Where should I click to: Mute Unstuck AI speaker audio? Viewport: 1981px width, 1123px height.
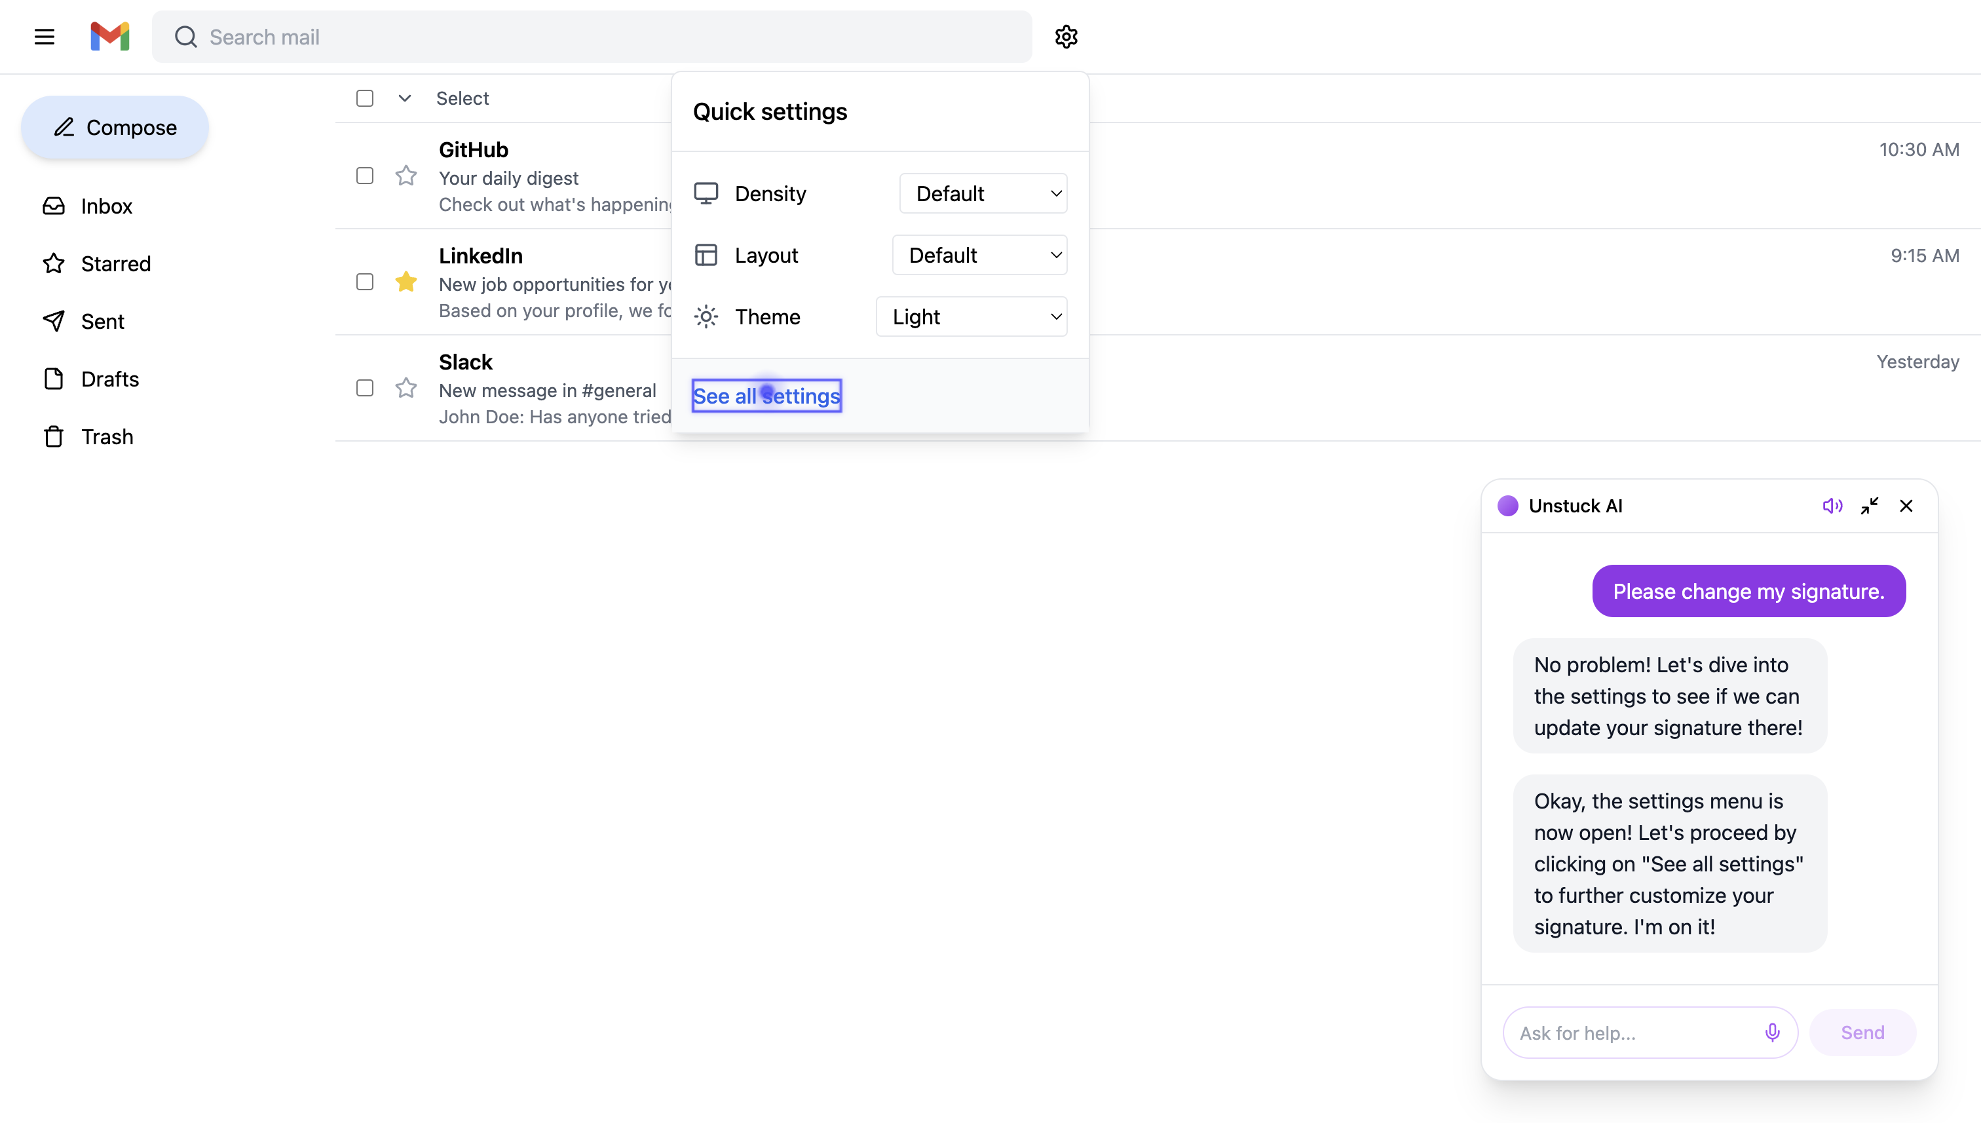click(x=1832, y=506)
